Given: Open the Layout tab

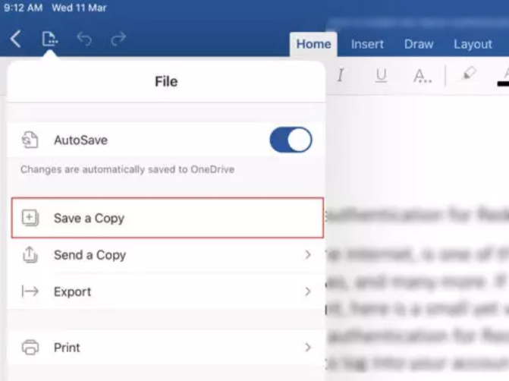Looking at the screenshot, I should pyautogui.click(x=473, y=44).
